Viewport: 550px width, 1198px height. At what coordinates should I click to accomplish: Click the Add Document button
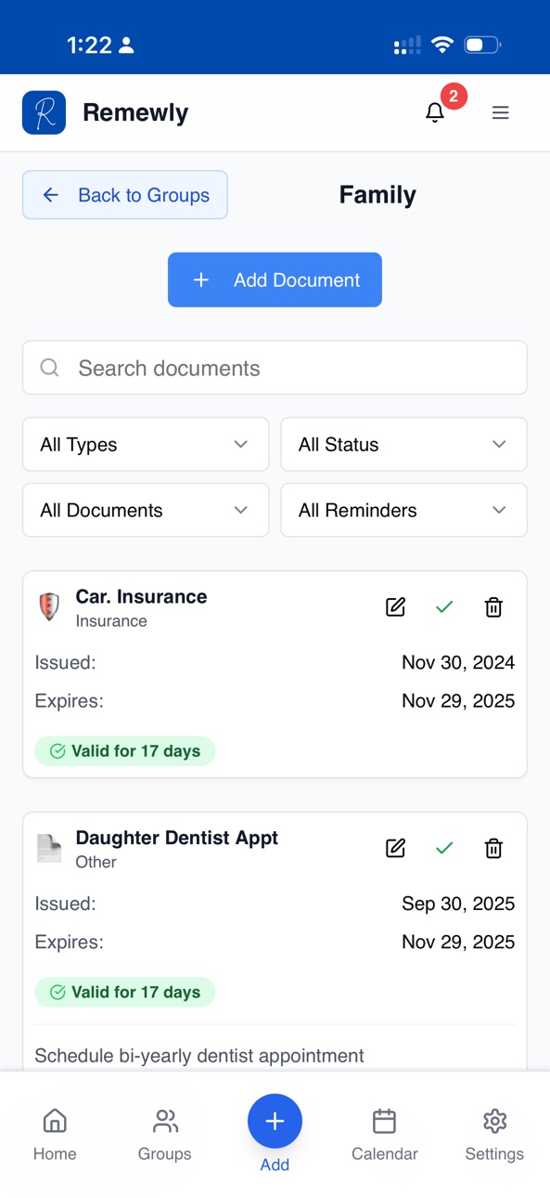[x=275, y=280]
